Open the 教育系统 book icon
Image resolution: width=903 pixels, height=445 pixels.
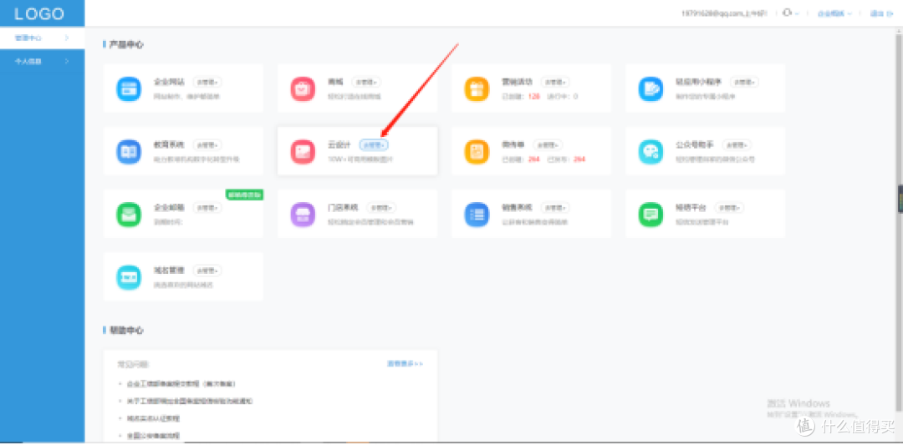129,152
